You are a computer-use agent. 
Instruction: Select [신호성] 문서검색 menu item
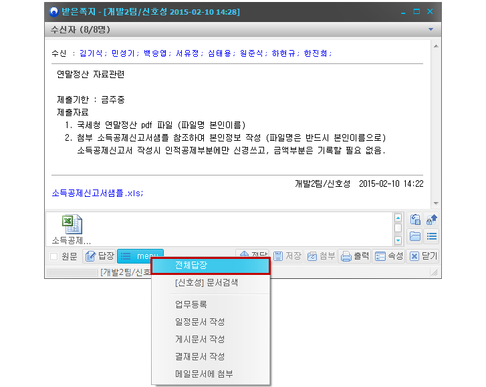(211, 282)
